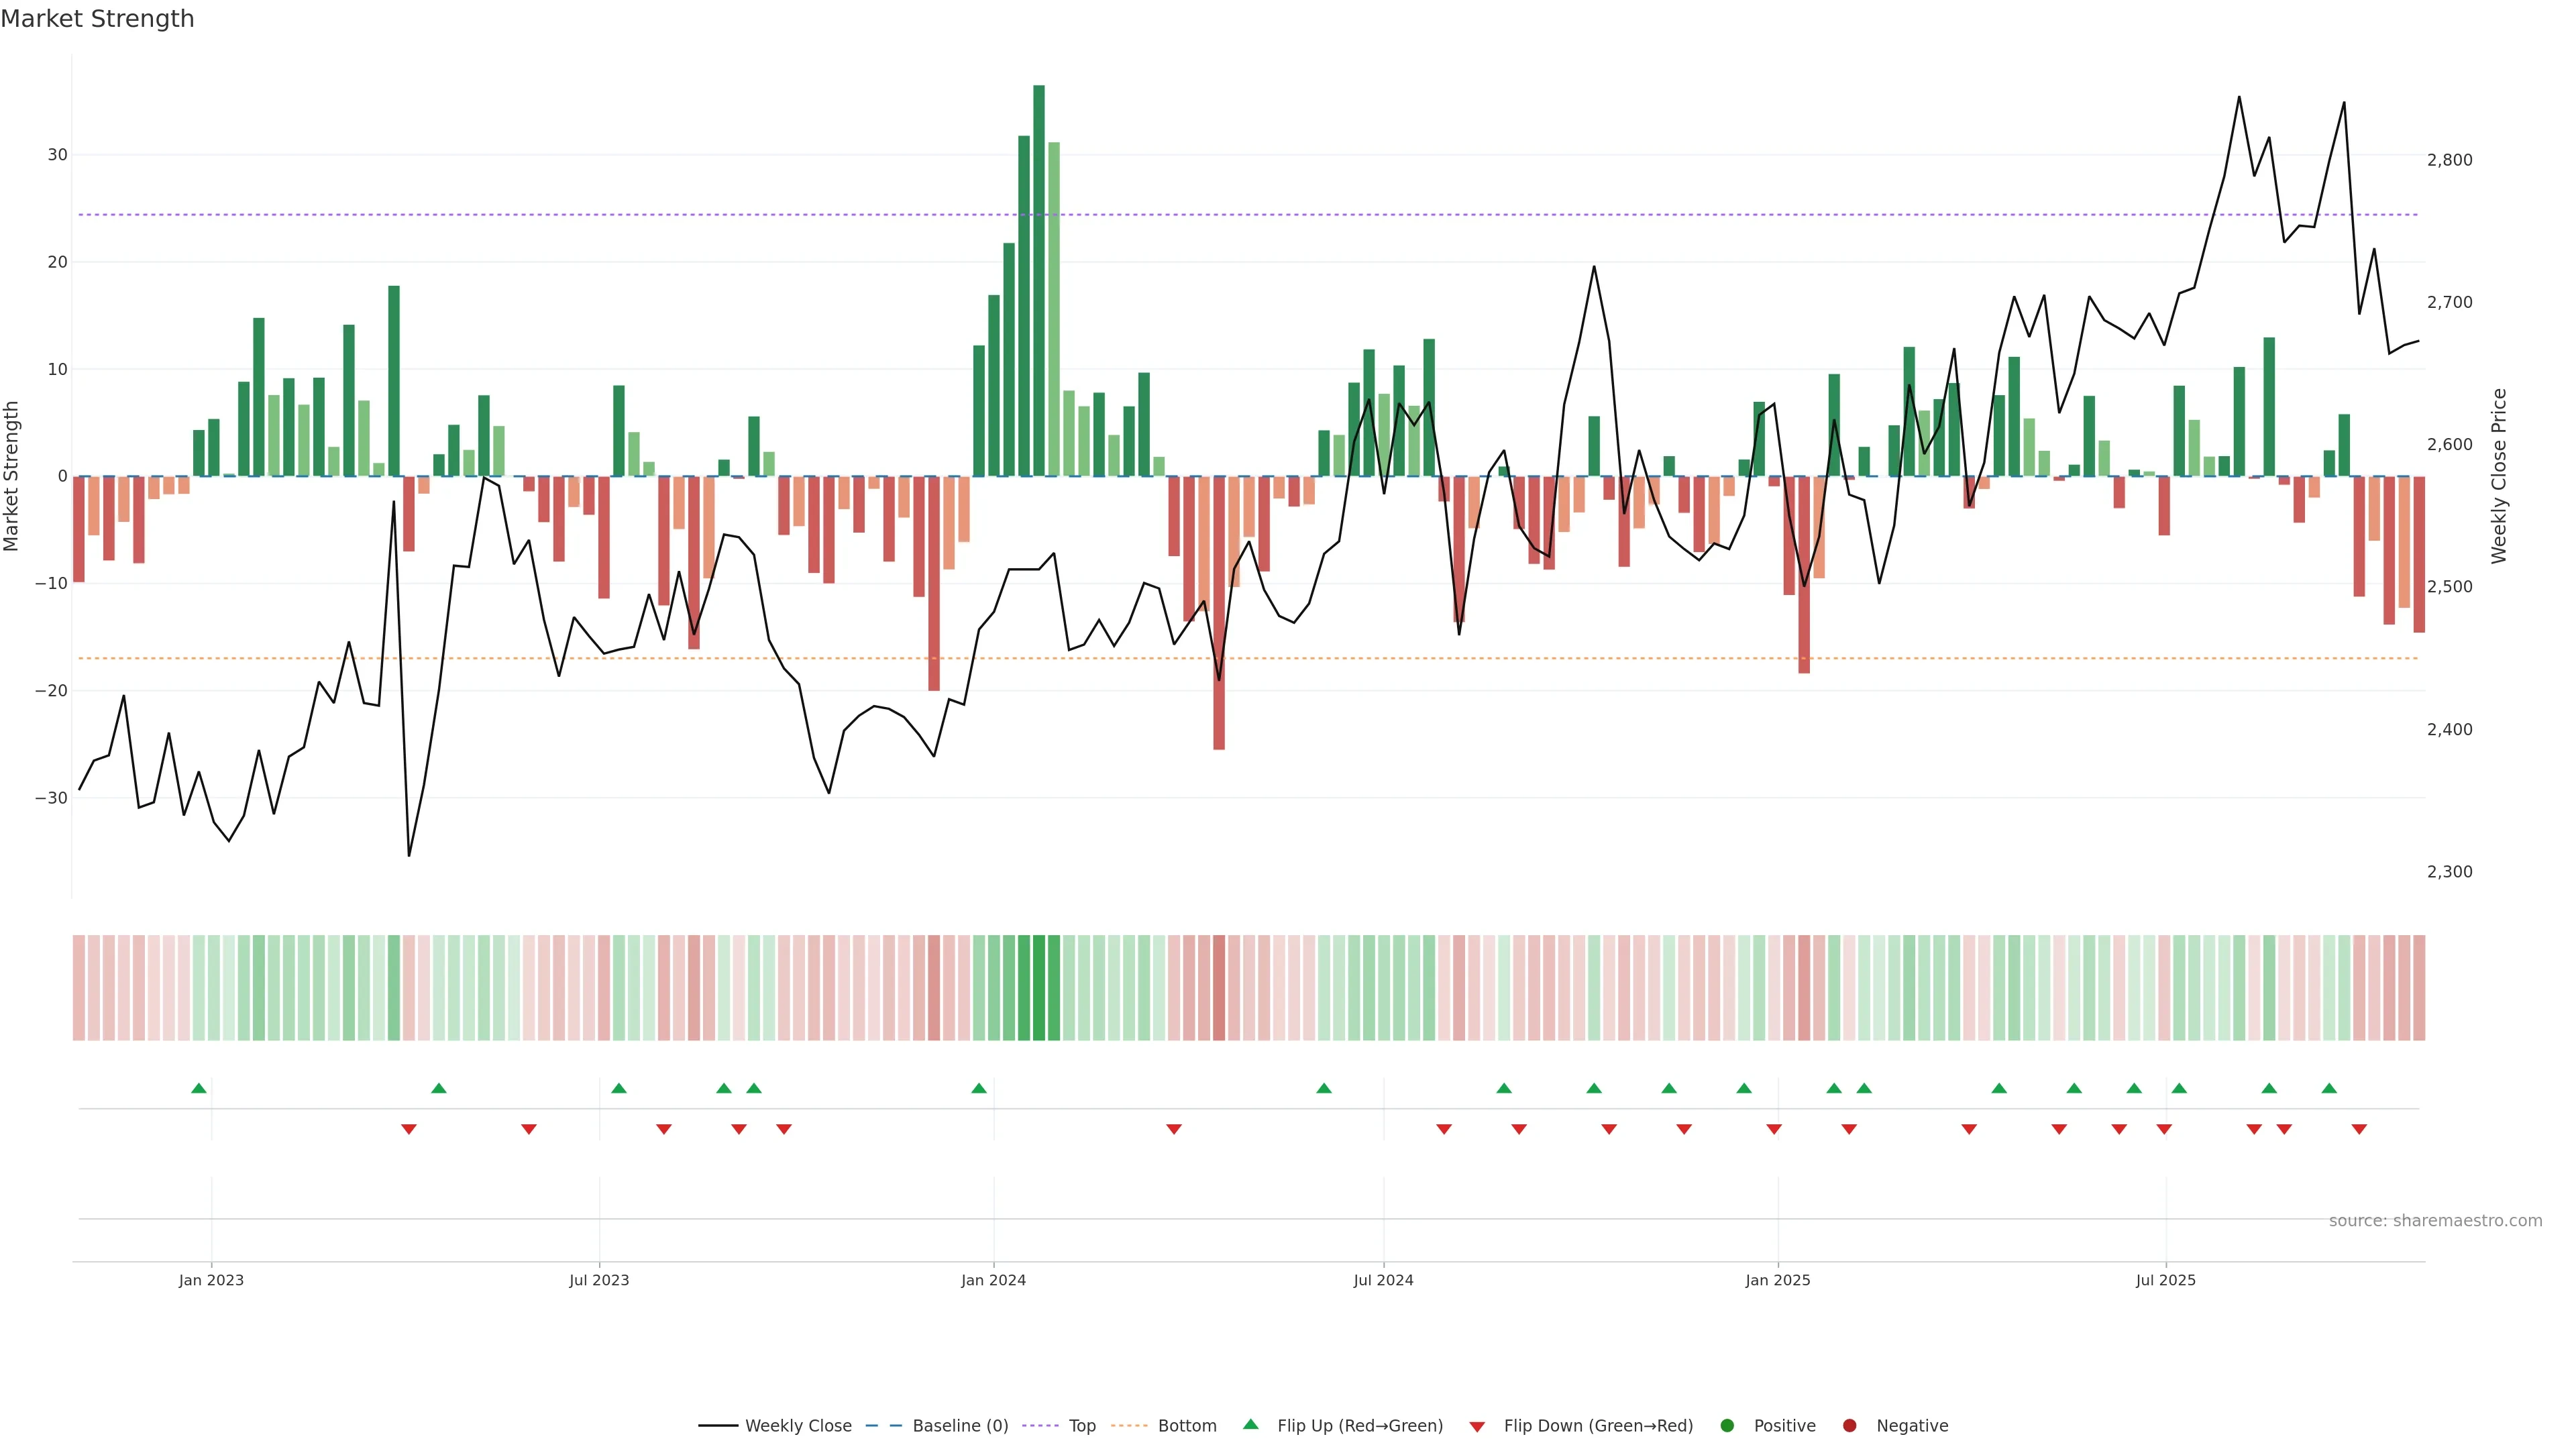
Task: Click the dark red Negative legend dot
Action: [x=1849, y=1425]
